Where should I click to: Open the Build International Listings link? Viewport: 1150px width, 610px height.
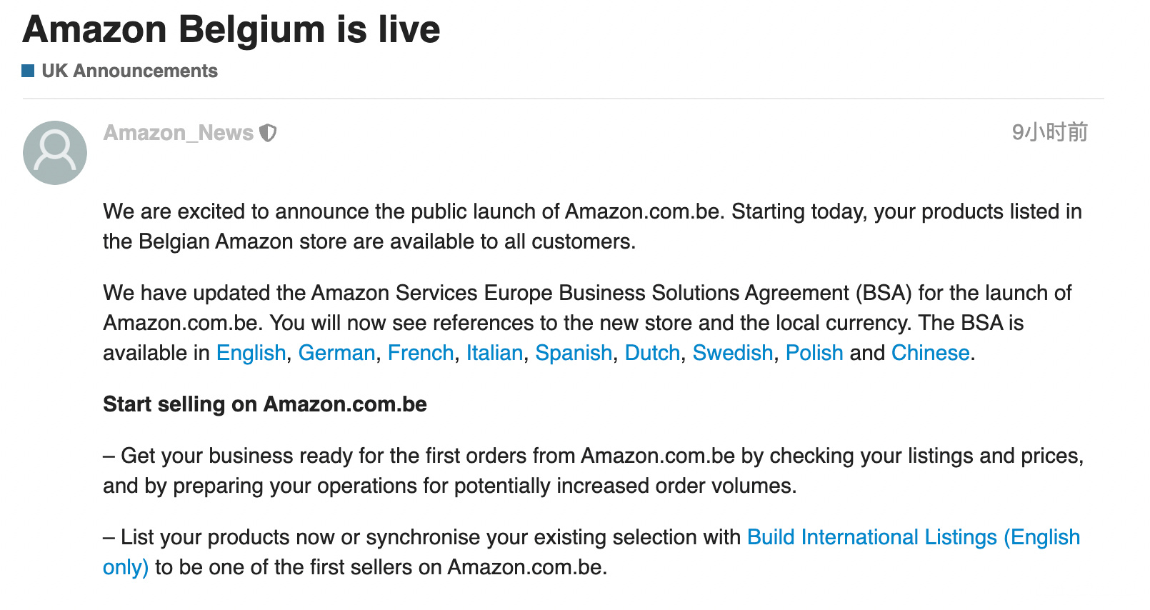(914, 537)
